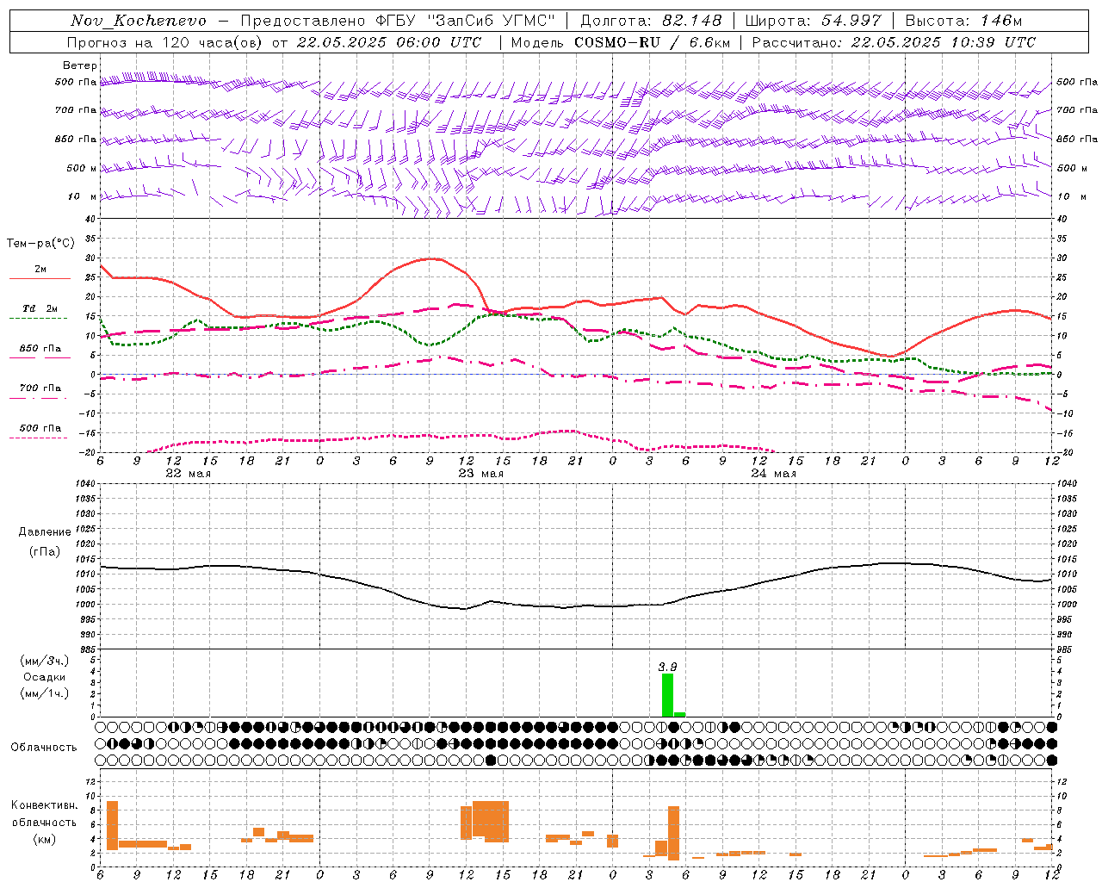Screen dimensions: 1102x882
Task: Click the 'Модель COSMO-RU / 6.6км' model label
Action: click(620, 42)
